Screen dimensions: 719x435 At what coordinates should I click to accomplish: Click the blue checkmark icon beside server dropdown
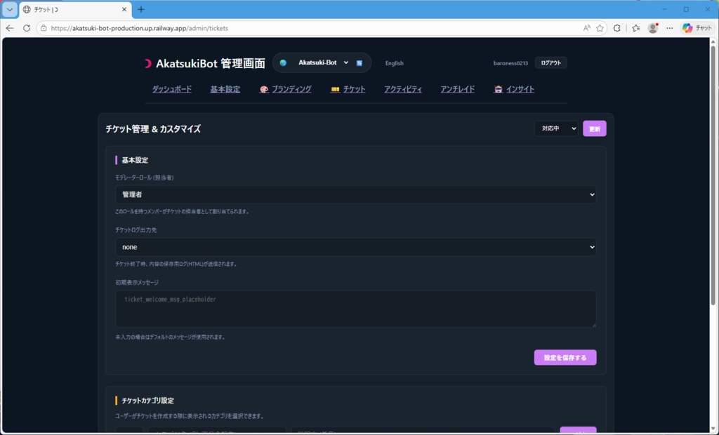click(359, 62)
